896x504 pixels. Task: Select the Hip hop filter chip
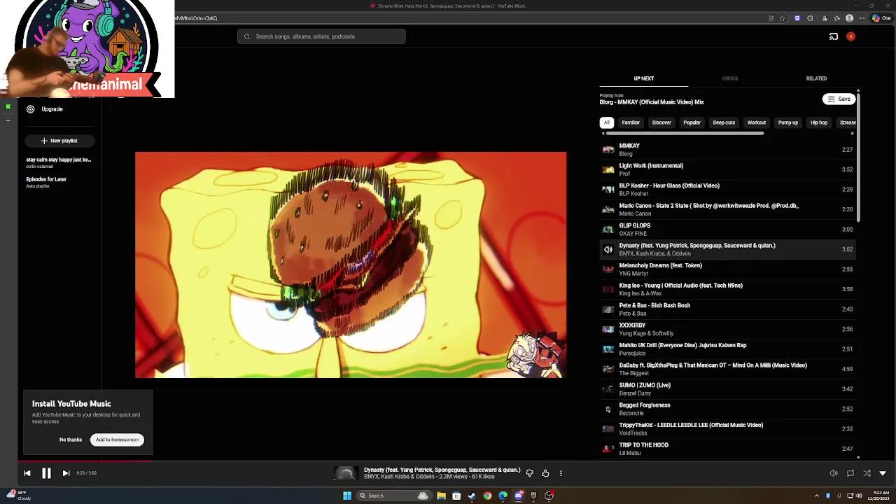[818, 122]
